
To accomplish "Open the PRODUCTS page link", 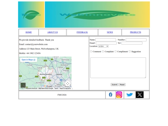I will click(x=136, y=32).
